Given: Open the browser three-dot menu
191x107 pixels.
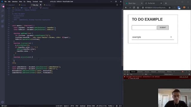Looking at the screenshot, I should coord(188,7).
